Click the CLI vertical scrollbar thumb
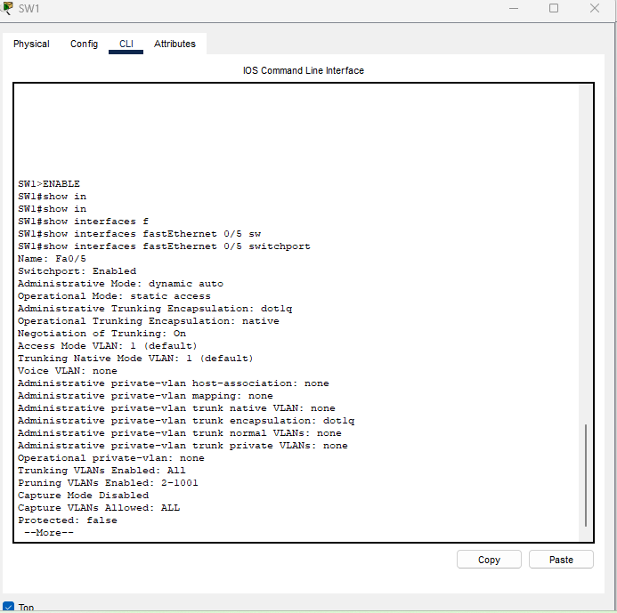This screenshot has height=613, width=617. point(585,475)
